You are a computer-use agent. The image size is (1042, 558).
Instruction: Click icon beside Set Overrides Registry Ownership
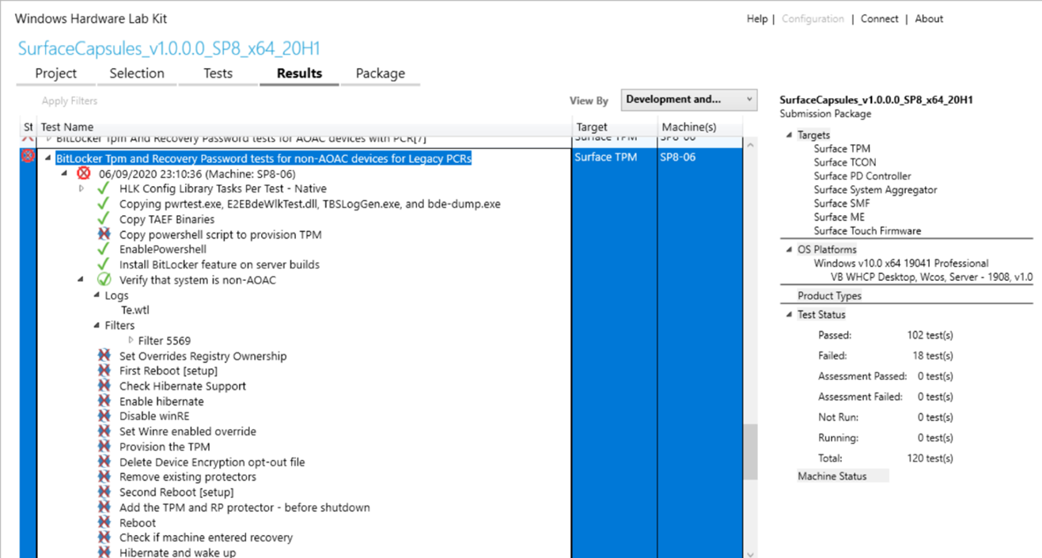click(x=103, y=355)
